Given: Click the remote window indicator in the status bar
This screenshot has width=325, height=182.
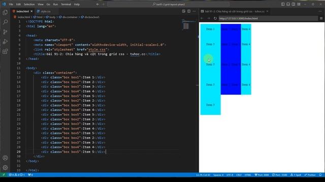Looking at the screenshot, I should coord(4,175).
